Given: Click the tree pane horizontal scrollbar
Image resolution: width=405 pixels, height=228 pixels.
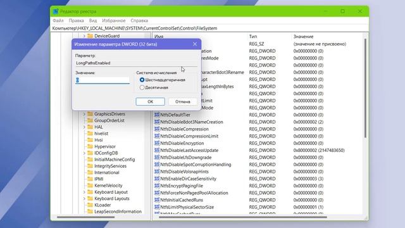Looking at the screenshot, I should [x=86, y=217].
